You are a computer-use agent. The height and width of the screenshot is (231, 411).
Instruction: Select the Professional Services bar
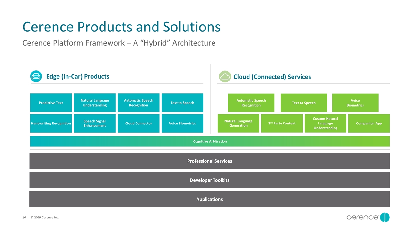(x=210, y=161)
